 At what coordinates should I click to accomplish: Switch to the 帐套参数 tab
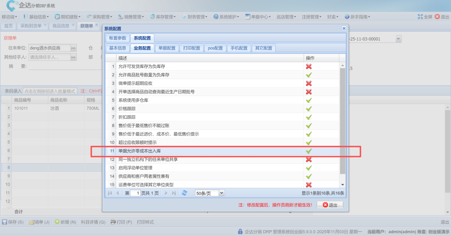coord(117,38)
